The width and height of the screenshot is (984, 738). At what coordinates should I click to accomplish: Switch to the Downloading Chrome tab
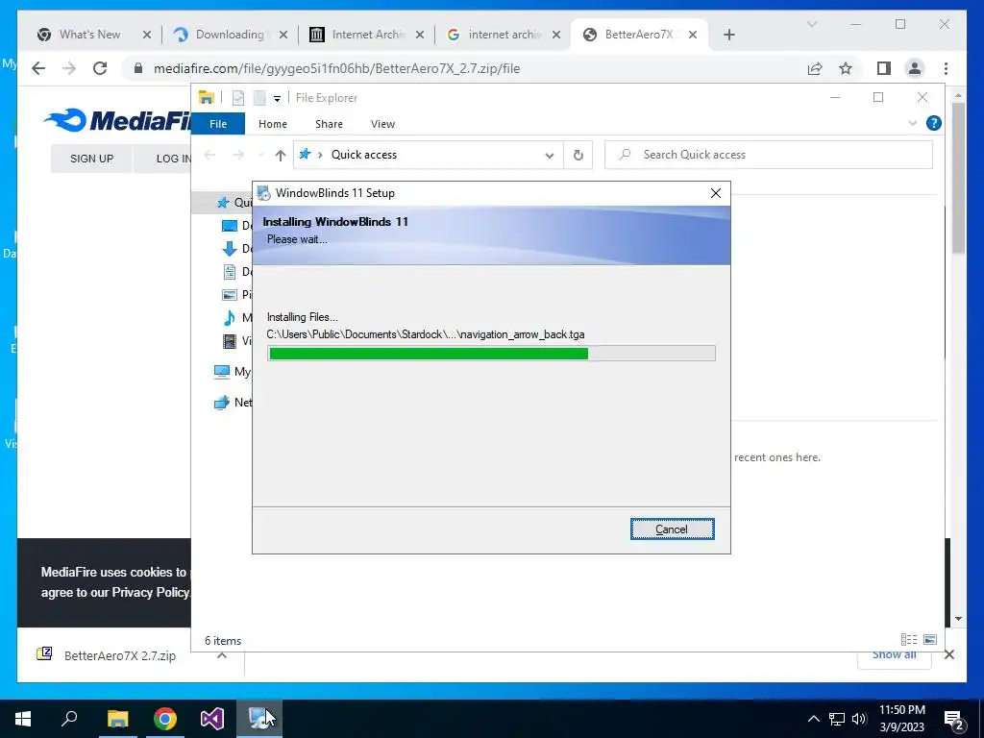[x=230, y=35]
